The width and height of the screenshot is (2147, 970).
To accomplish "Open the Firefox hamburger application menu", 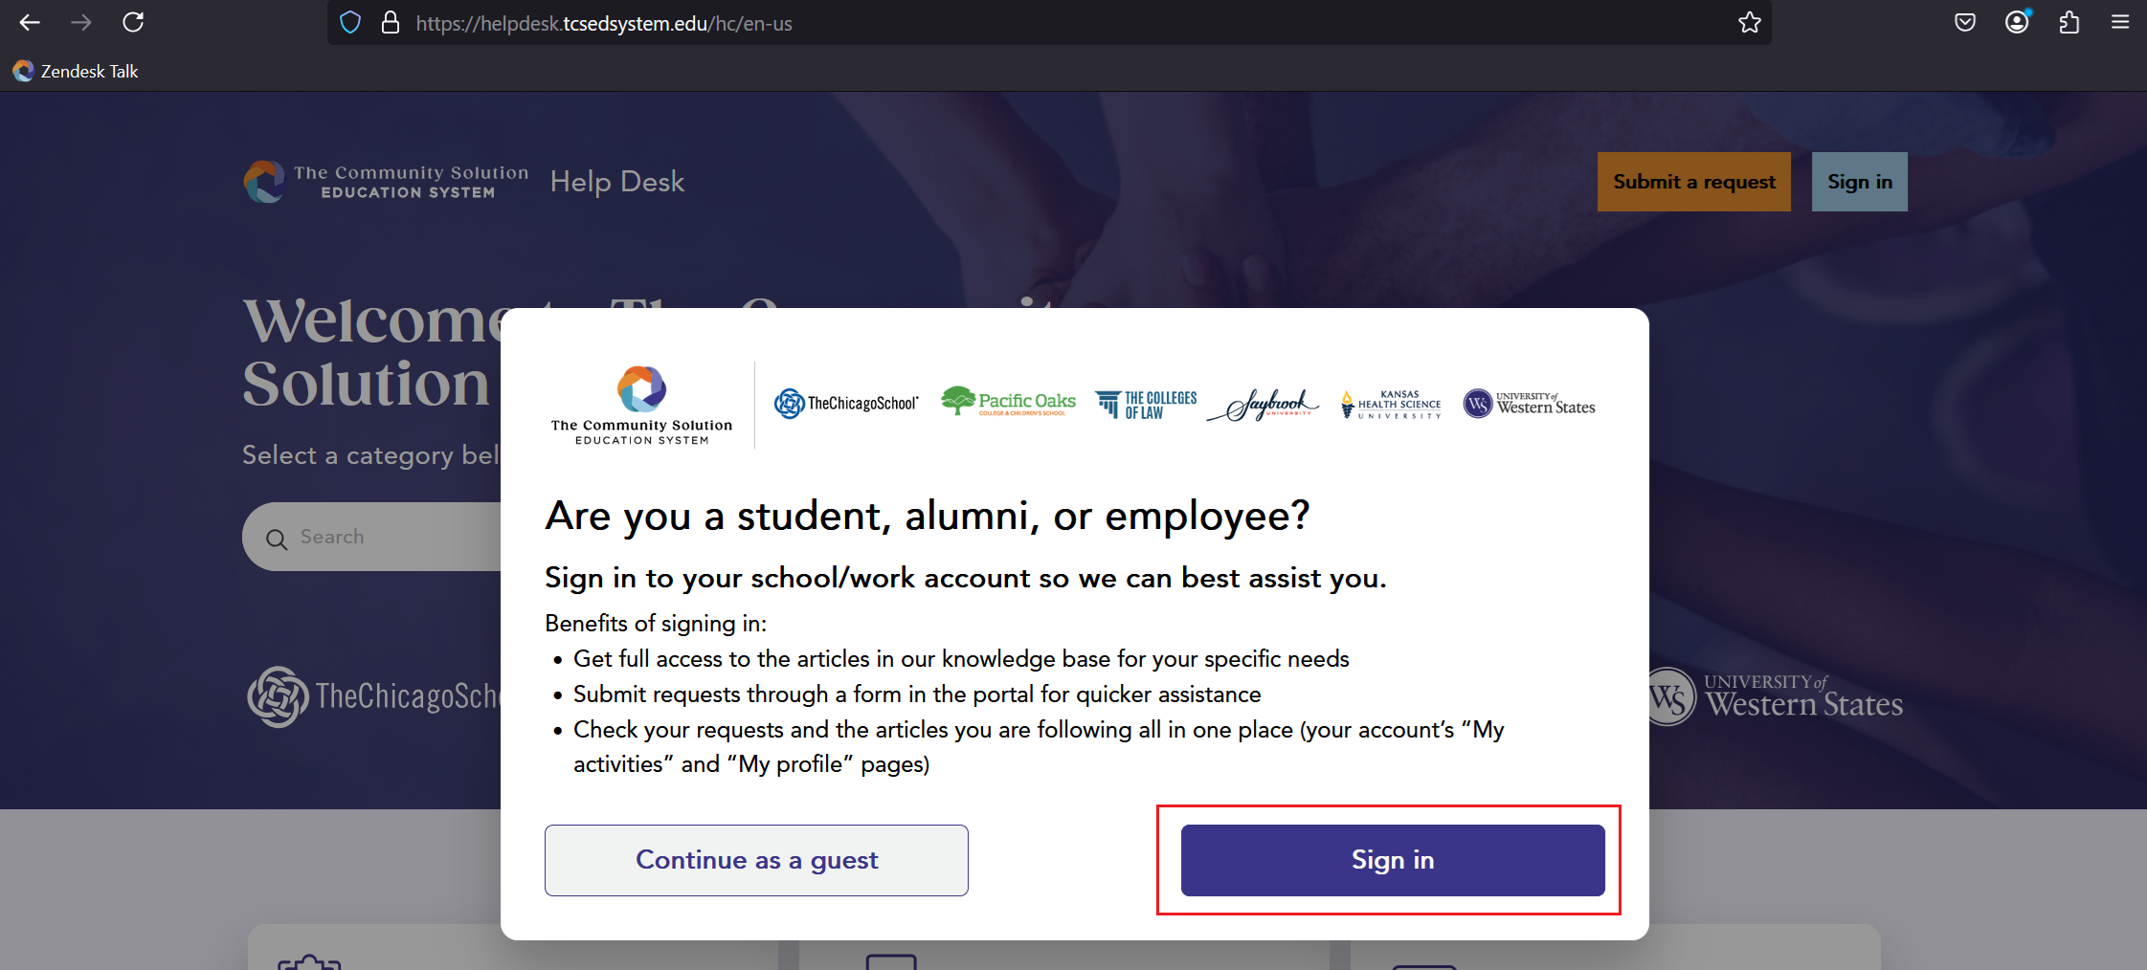I will [x=2120, y=22].
